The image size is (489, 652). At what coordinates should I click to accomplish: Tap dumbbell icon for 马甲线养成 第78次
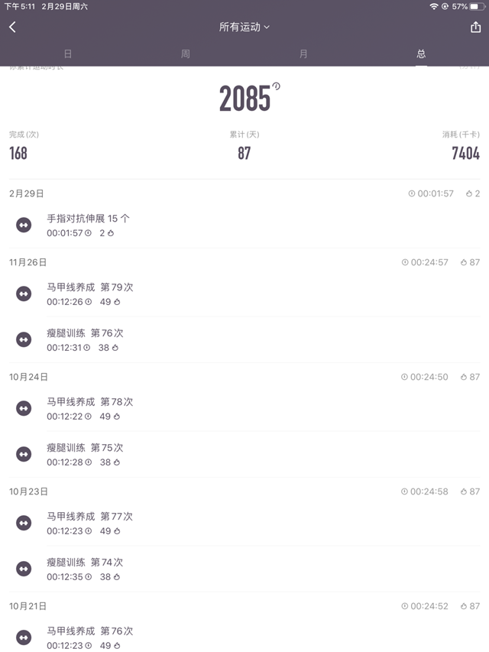(x=24, y=408)
